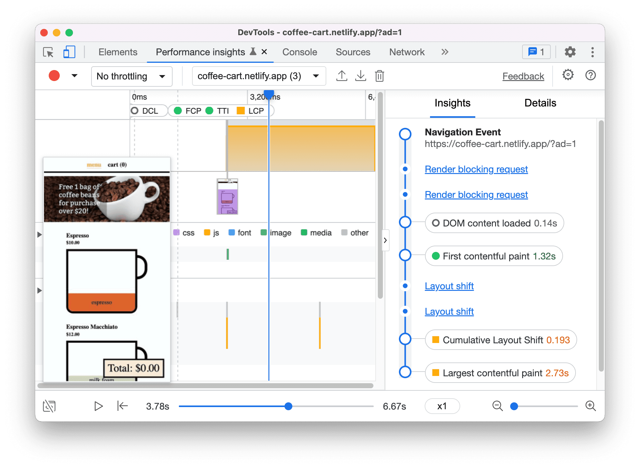Click the upload recording icon
This screenshot has width=640, height=468.
click(344, 76)
